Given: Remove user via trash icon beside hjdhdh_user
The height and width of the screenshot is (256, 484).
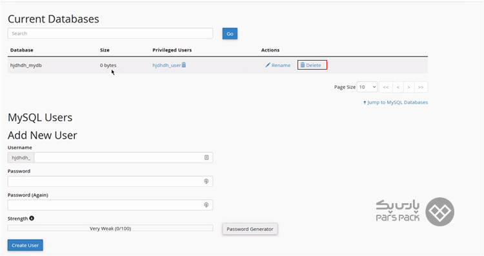Looking at the screenshot, I should (x=184, y=64).
